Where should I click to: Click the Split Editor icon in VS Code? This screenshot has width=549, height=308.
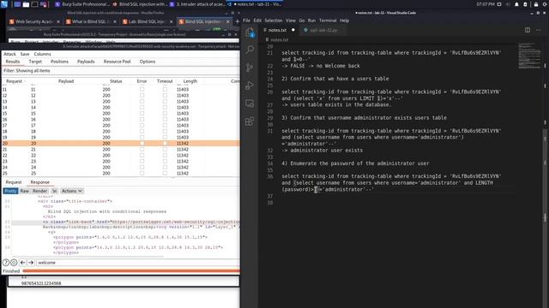point(528,30)
